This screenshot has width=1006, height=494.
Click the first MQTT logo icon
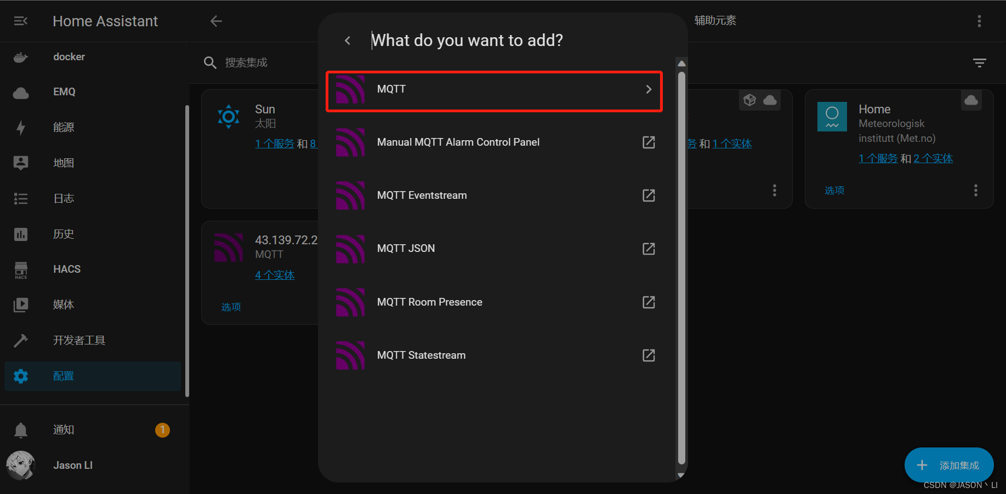(x=350, y=89)
